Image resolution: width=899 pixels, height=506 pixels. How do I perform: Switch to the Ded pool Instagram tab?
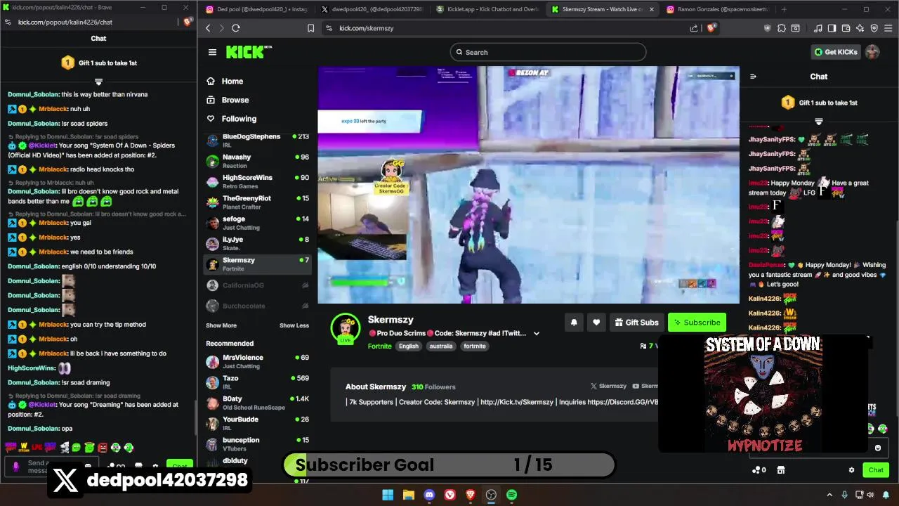pyautogui.click(x=256, y=9)
